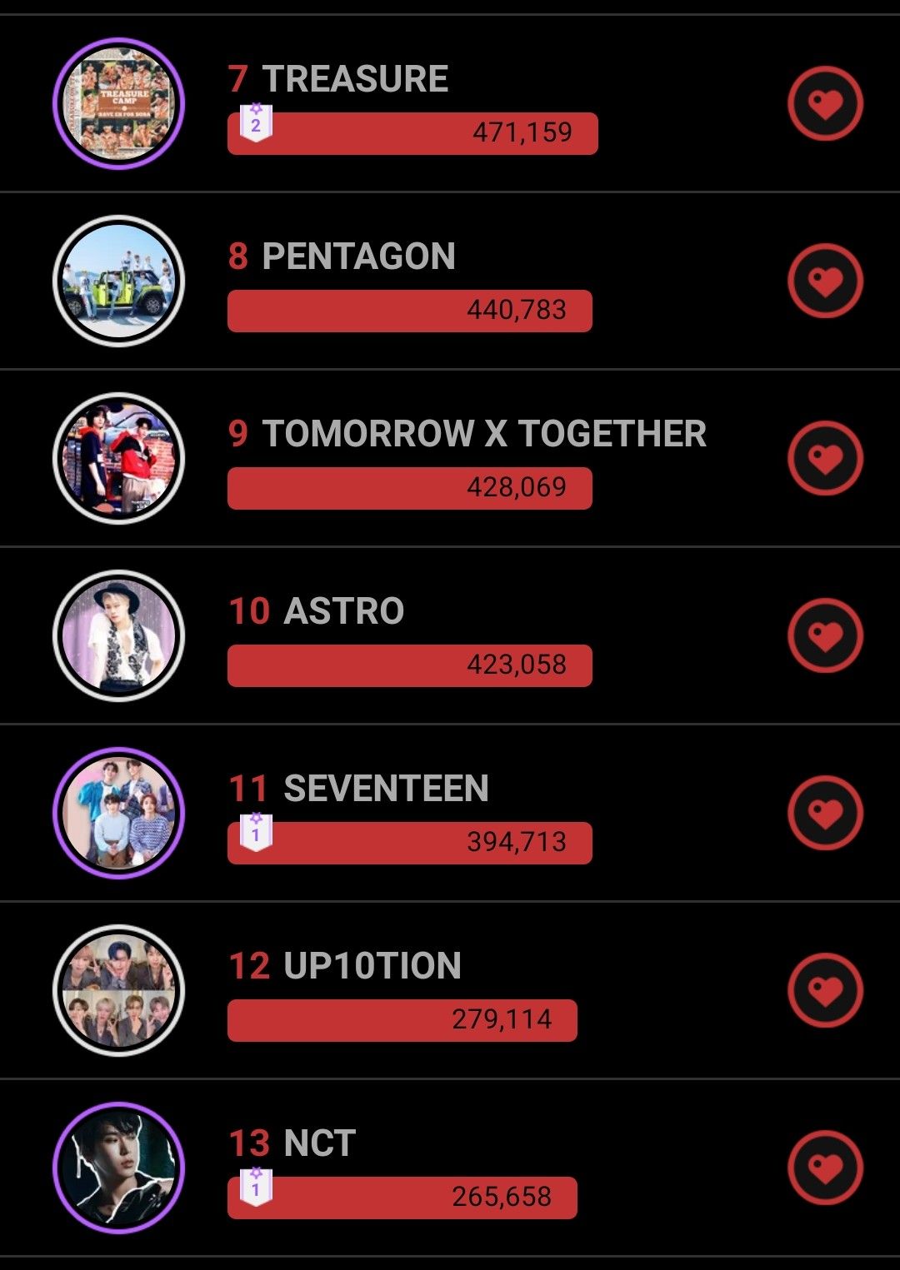Click the ASTRO 423,058 vote bar
Screen dimensions: 900x1270
pyautogui.click(x=409, y=665)
